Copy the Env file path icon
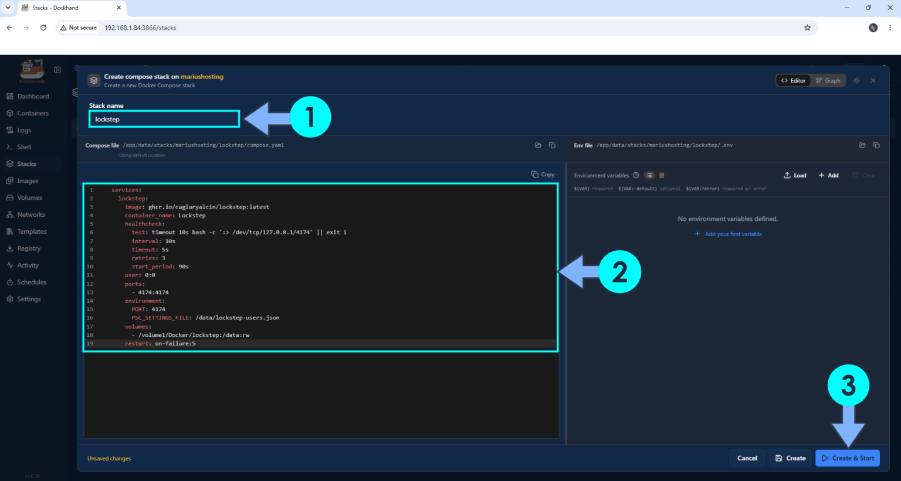This screenshot has height=481, width=901. 876,145
